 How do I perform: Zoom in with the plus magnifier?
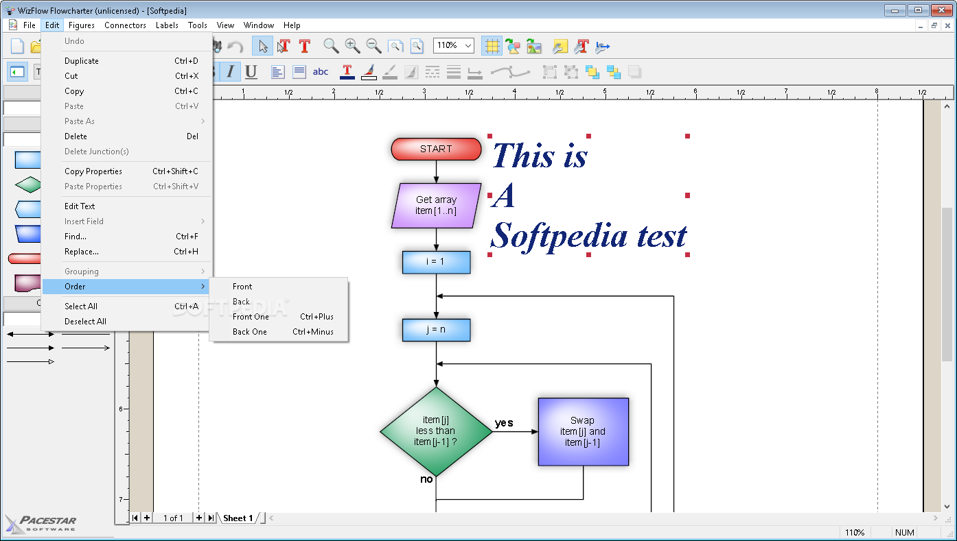point(352,46)
